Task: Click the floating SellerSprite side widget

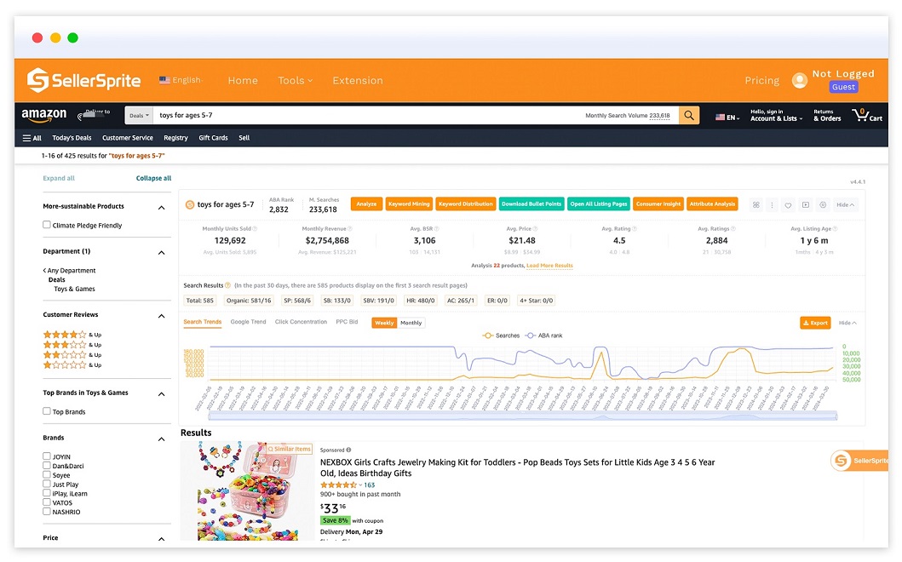Action: point(859,460)
